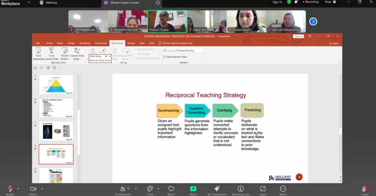The image size is (376, 196).
Task: Open Meeting Info icon
Action: (x=241, y=189)
